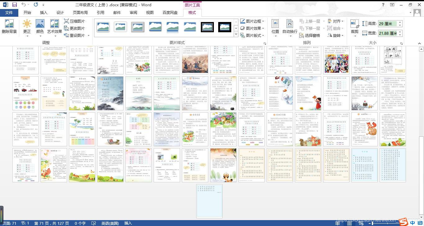Click the proofing book icon in status bar
Screen dimensions: 424x226
(93, 223)
